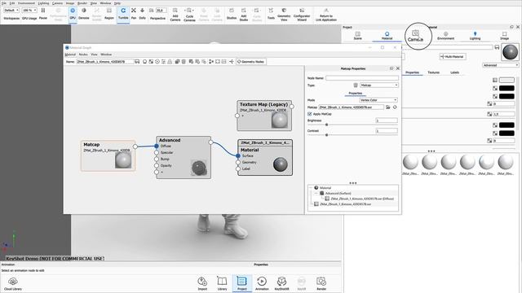Open Nodes menu in Material Graph
The width and height of the screenshot is (522, 293).
pos(83,55)
